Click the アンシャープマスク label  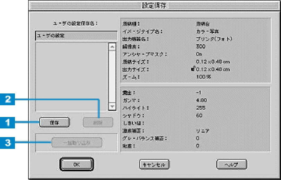145,54
